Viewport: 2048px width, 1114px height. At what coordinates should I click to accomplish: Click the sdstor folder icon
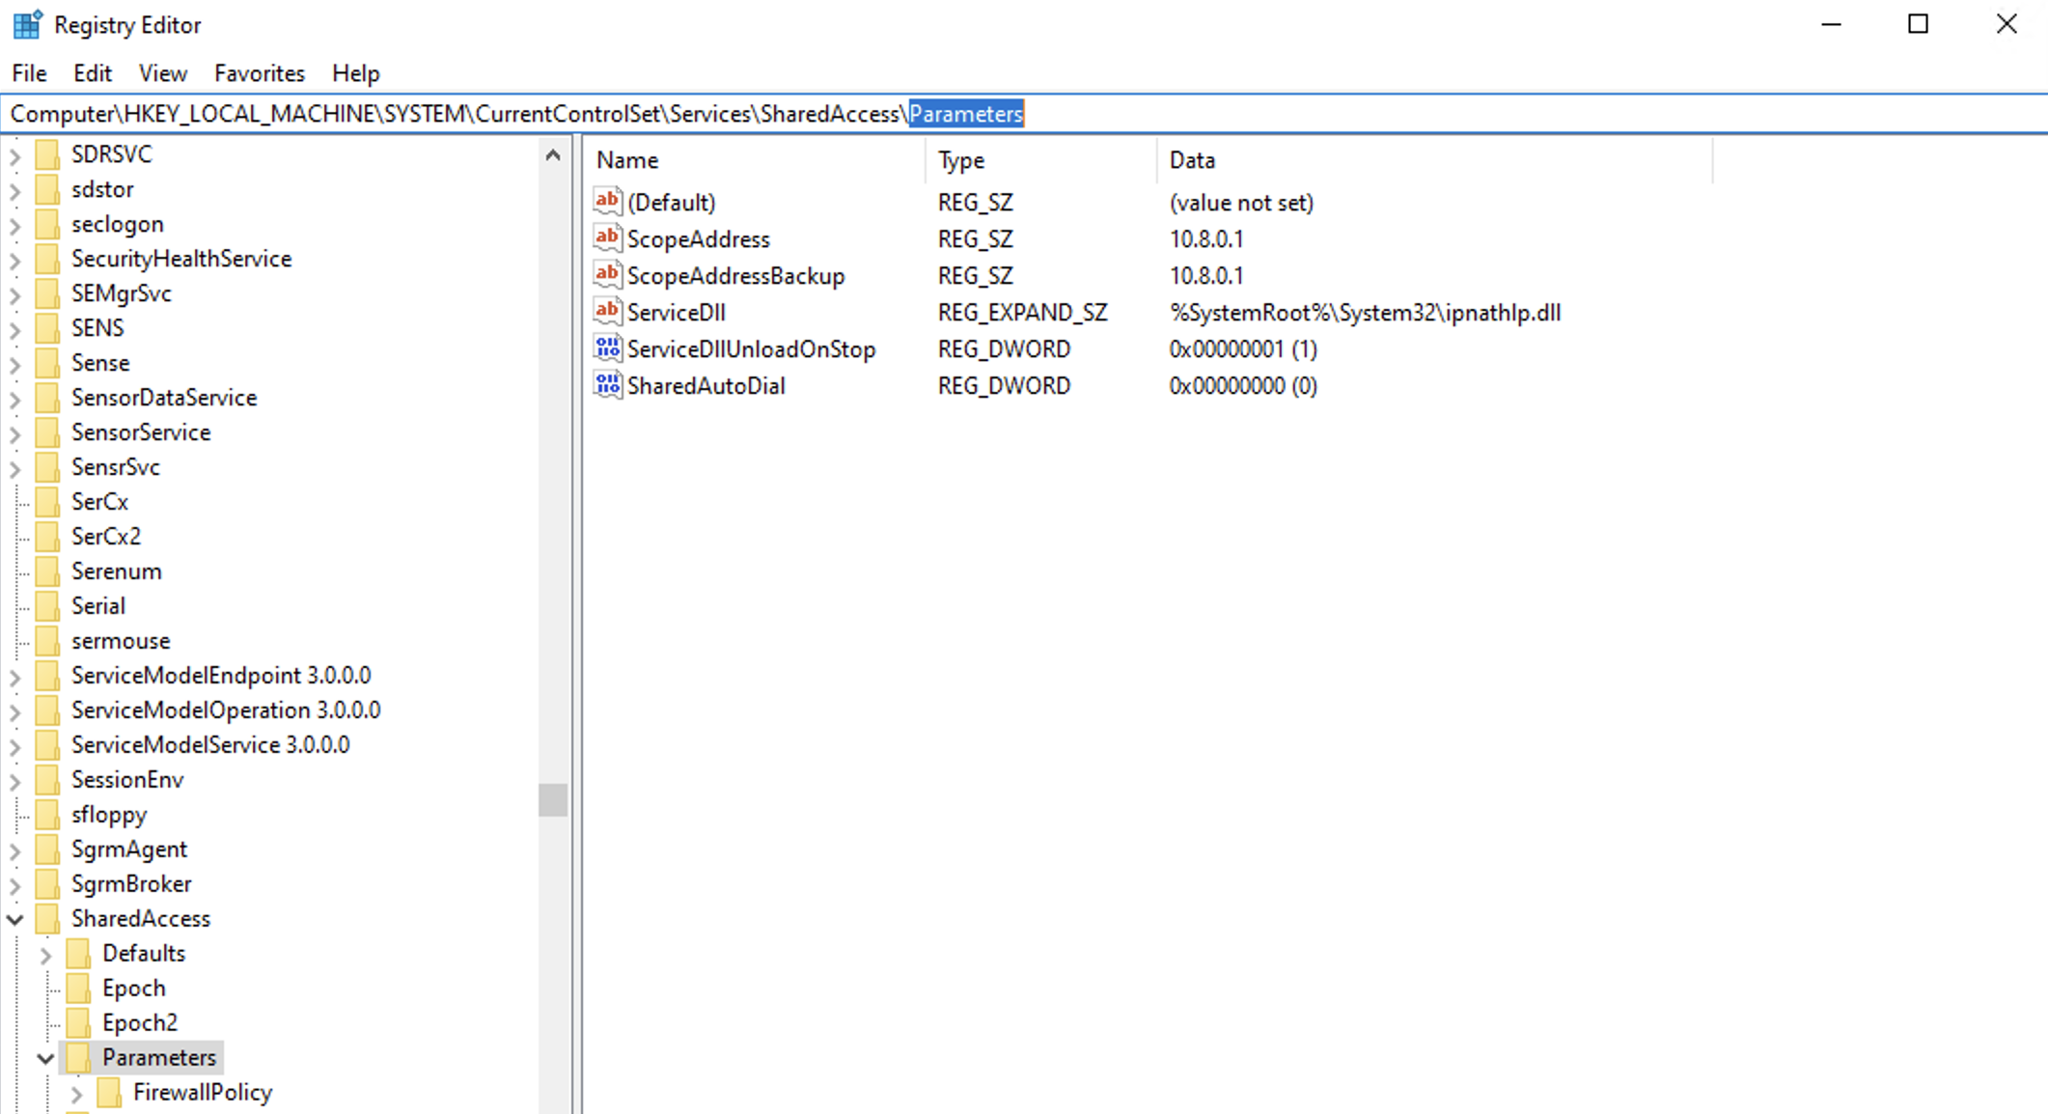(x=47, y=189)
